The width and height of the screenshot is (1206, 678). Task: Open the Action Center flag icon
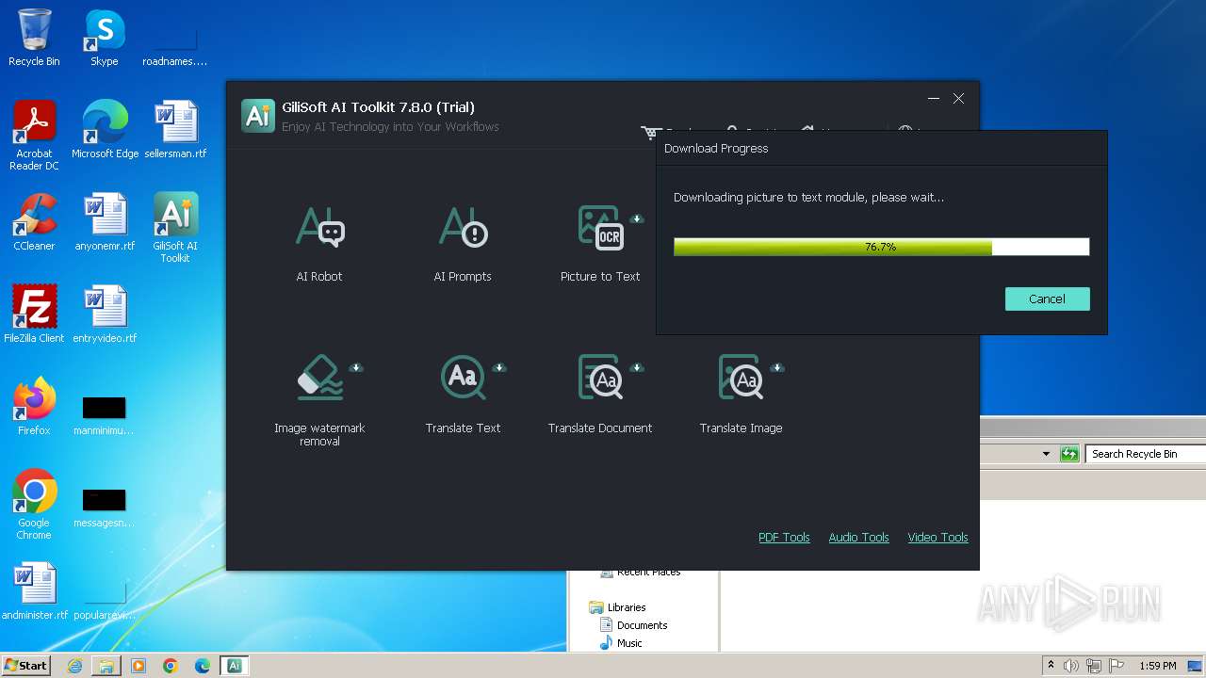(x=1116, y=666)
